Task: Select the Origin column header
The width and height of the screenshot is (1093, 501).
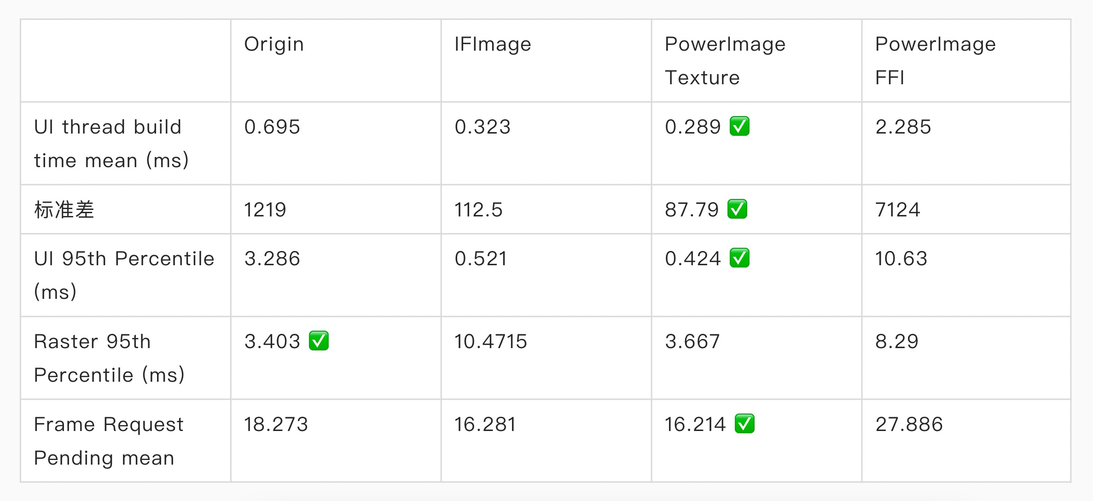Action: (274, 44)
